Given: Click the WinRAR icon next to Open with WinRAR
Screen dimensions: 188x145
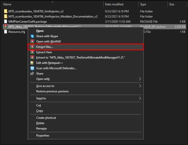Looking at the screenshot, I should (x=32, y=41).
